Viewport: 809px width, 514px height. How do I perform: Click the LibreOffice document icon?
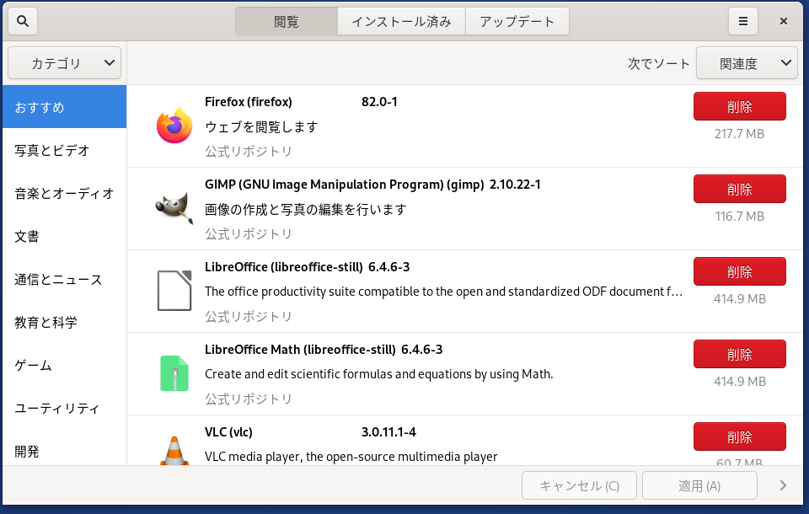pos(174,291)
